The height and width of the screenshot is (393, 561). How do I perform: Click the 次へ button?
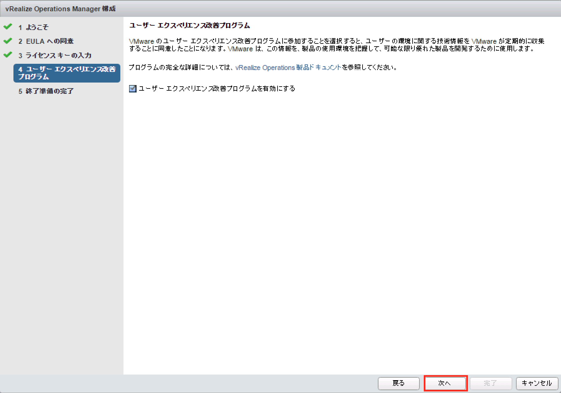445,383
